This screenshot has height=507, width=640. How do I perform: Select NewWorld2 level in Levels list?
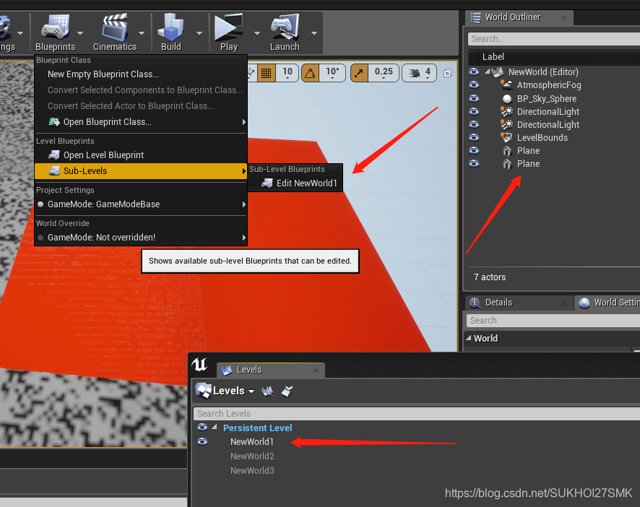tap(252, 456)
